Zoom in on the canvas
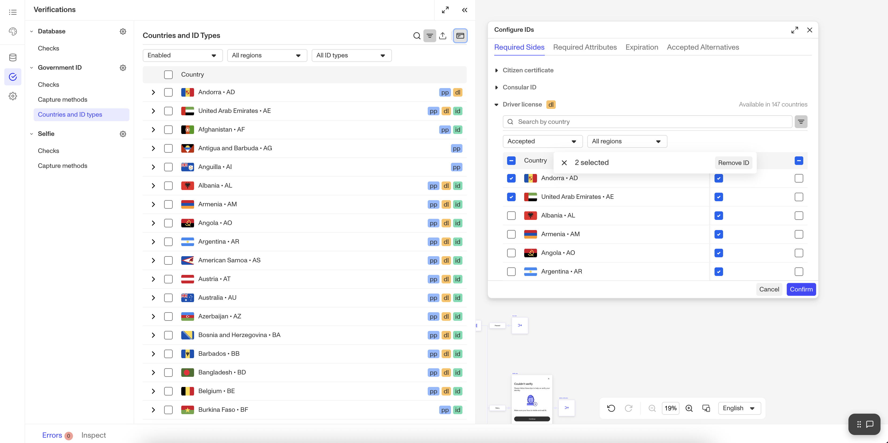 pyautogui.click(x=689, y=408)
